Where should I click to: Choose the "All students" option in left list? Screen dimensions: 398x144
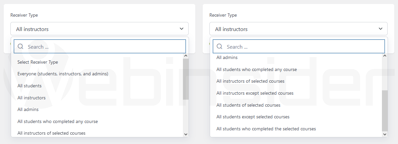point(29,86)
